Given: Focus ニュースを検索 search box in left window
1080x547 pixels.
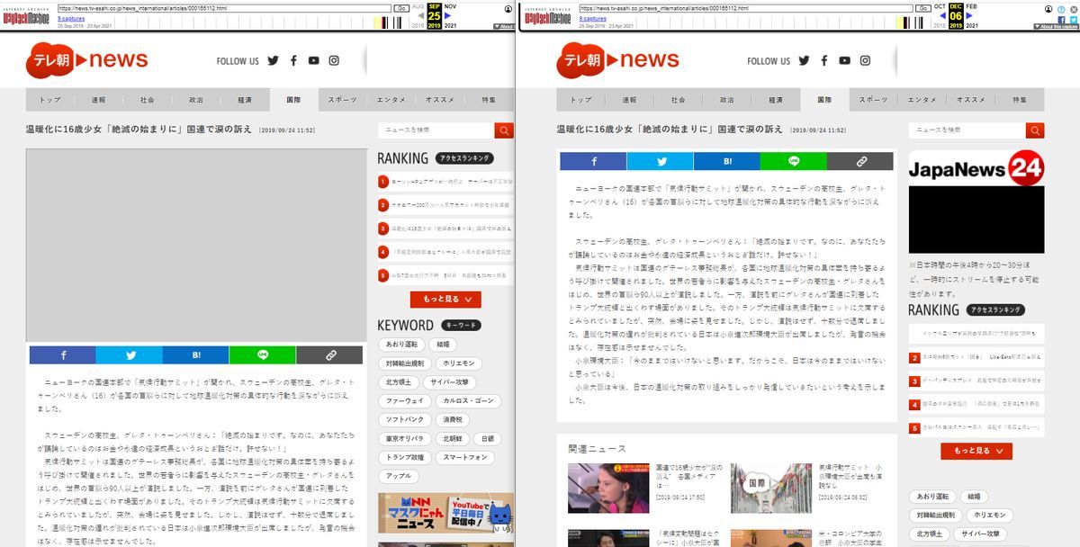Looking at the screenshot, I should click(x=436, y=130).
